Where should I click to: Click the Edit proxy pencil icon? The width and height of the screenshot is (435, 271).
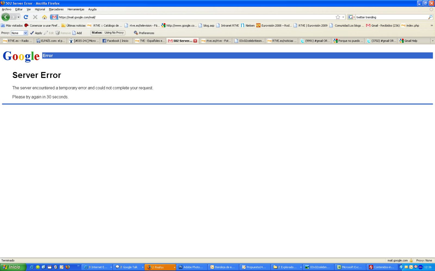[x=45, y=33]
